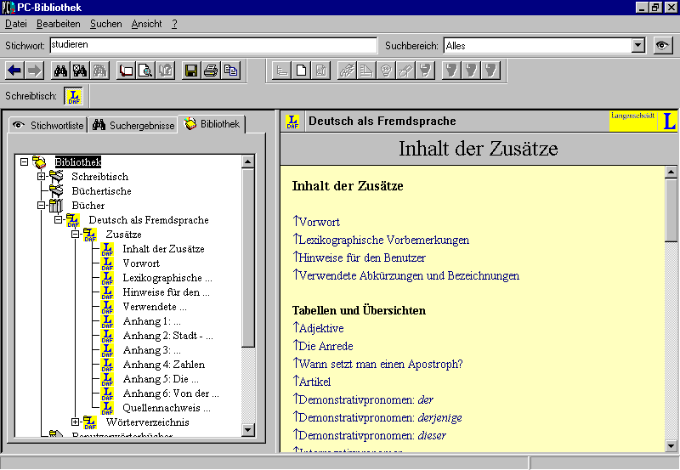Click the first binoculars search icon
The width and height of the screenshot is (680, 470).
tap(60, 71)
